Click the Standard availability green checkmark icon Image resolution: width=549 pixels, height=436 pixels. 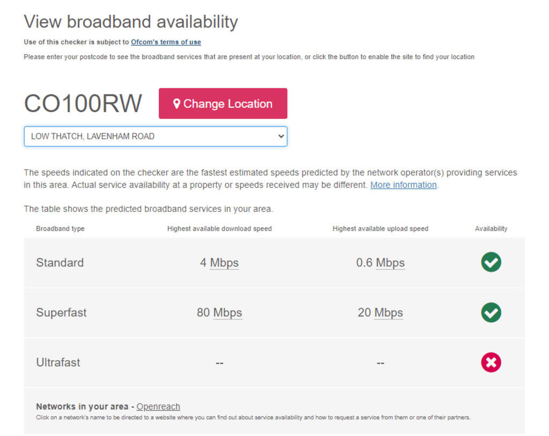[x=491, y=262]
